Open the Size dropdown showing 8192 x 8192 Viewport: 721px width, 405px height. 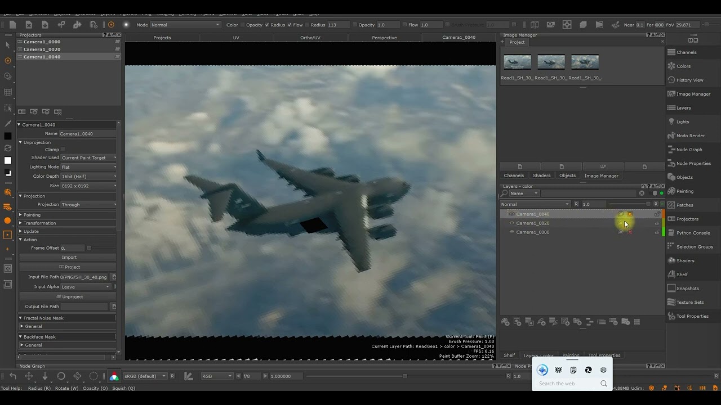(88, 186)
